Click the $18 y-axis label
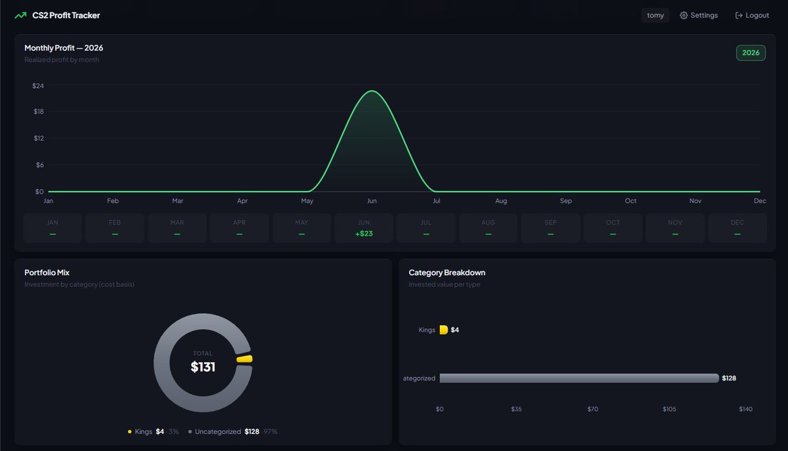 (x=38, y=112)
